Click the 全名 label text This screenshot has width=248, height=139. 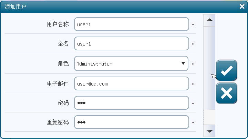point(63,44)
